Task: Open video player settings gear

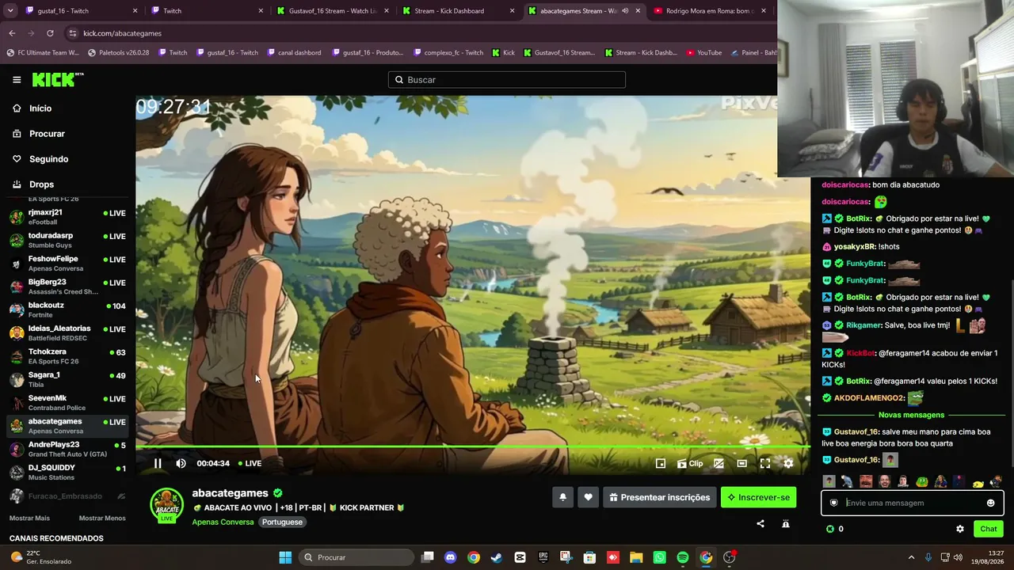Action: [788, 464]
